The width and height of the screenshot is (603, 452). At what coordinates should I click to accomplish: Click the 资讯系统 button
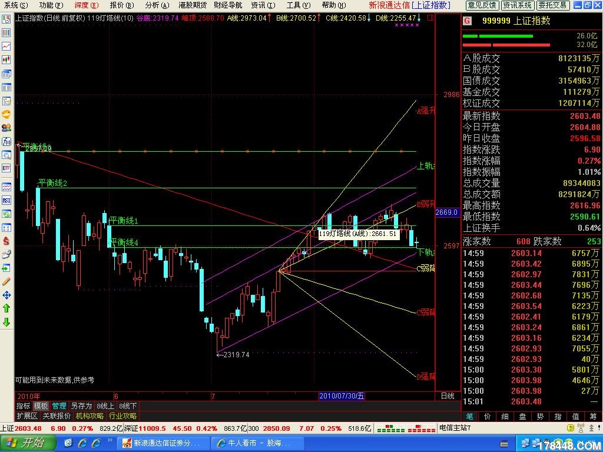[x=518, y=5]
